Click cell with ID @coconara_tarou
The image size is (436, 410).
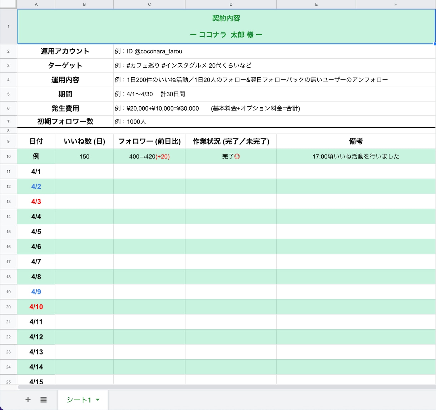(x=274, y=51)
